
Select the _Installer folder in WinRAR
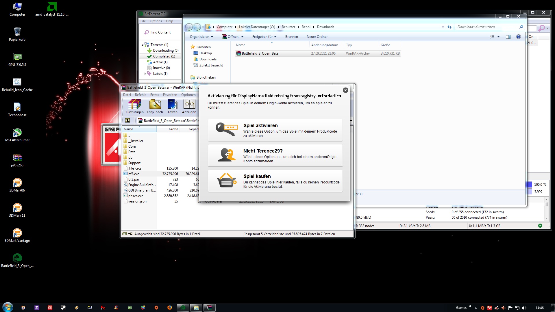click(136, 141)
